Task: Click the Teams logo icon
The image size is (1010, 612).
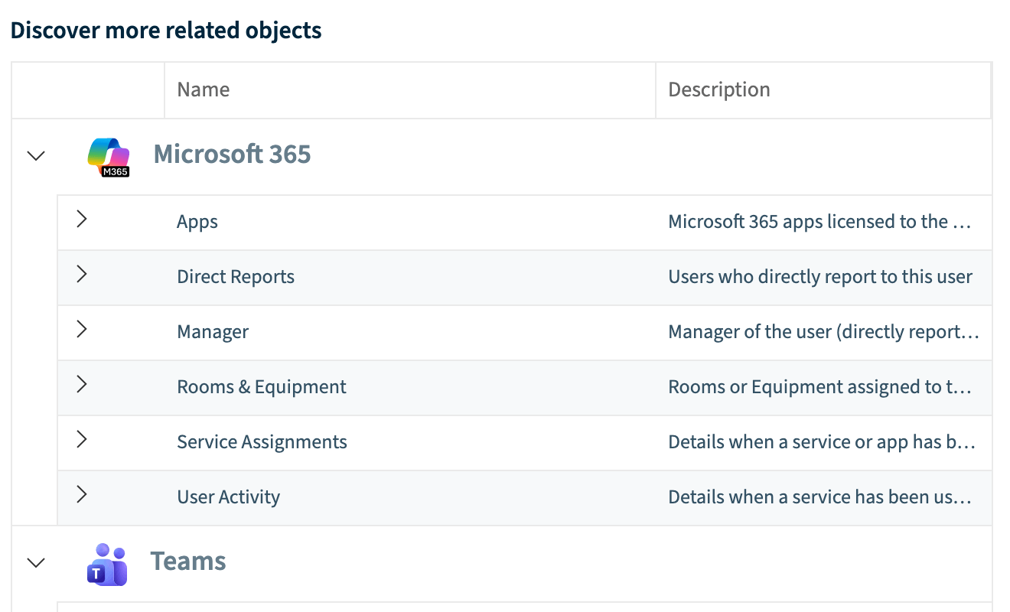Action: click(x=107, y=565)
